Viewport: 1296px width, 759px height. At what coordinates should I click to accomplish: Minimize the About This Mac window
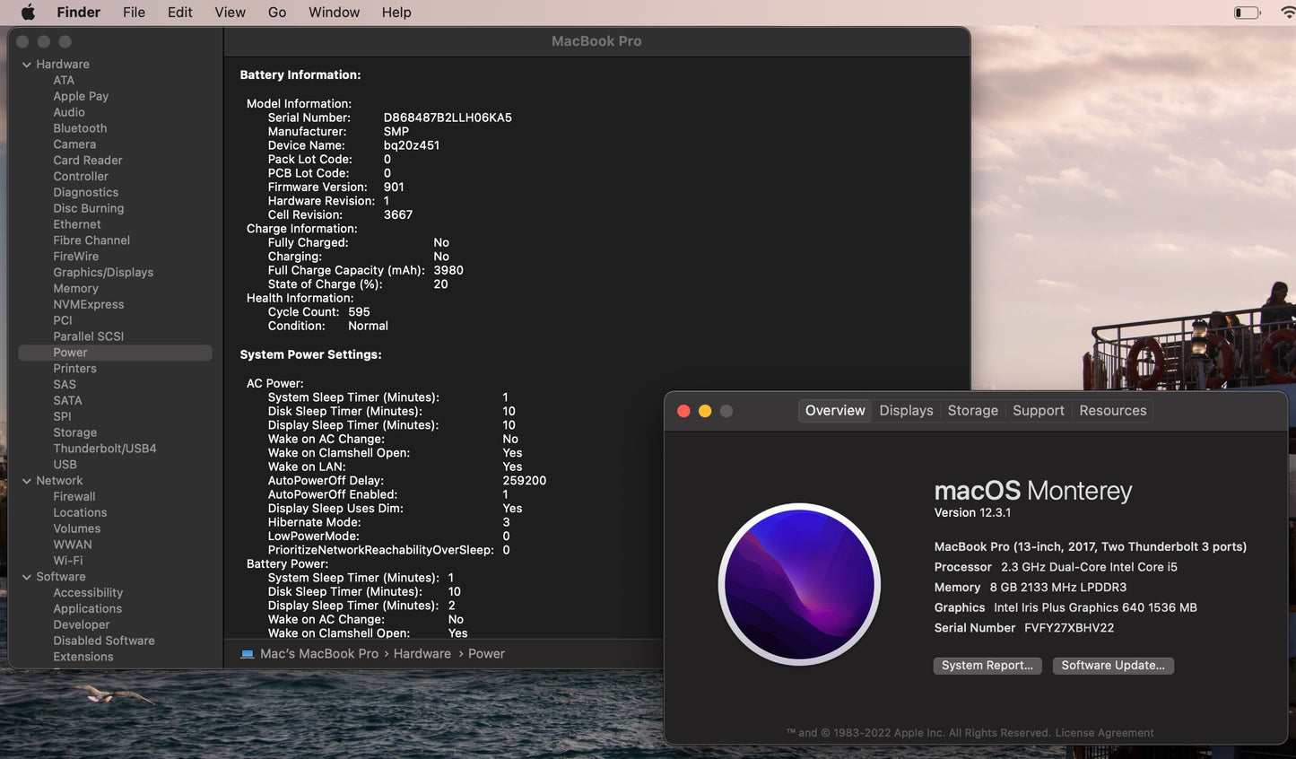705,411
